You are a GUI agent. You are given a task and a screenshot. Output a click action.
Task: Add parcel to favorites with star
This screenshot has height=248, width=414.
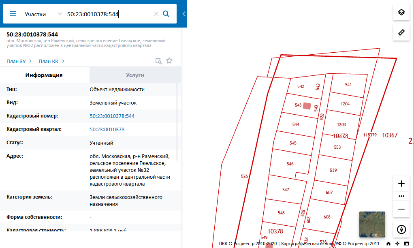(169, 61)
